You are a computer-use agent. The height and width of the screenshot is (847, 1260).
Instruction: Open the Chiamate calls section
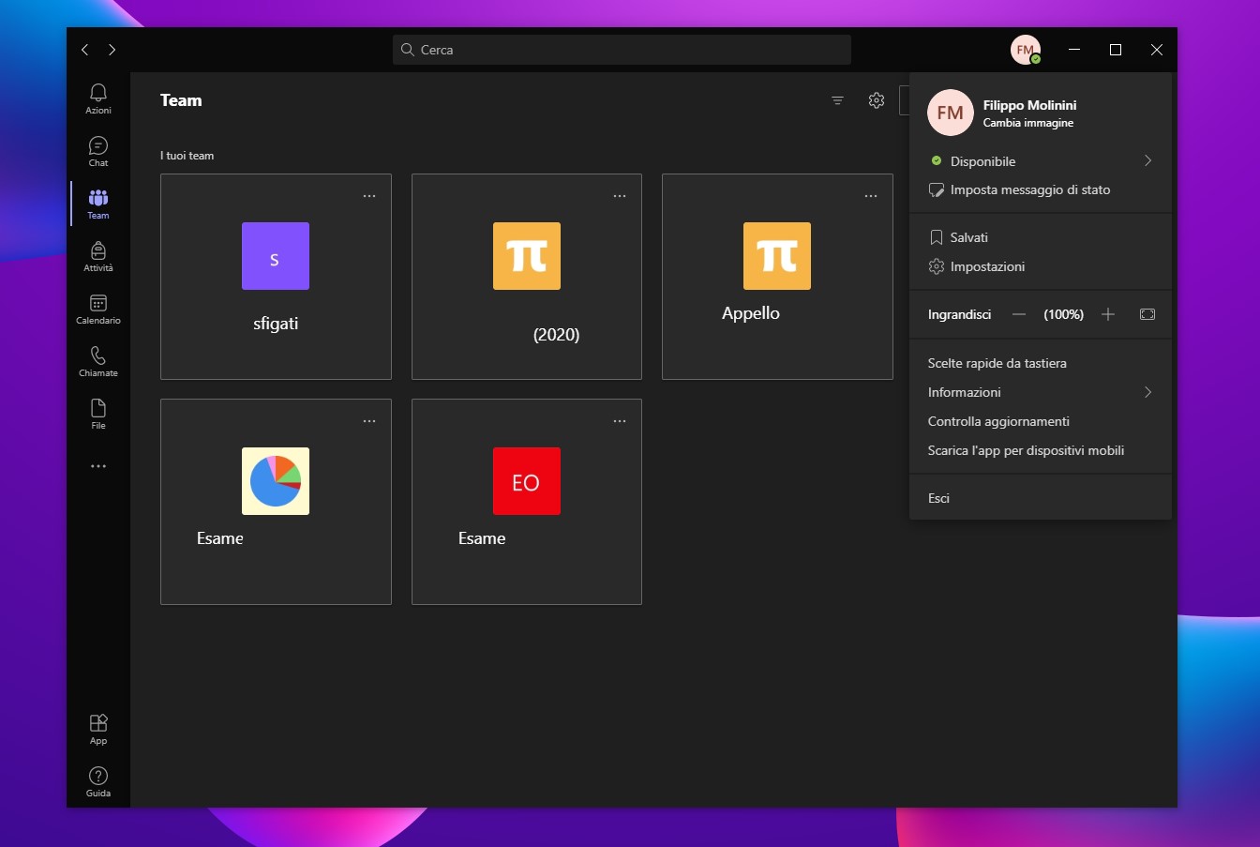(98, 361)
